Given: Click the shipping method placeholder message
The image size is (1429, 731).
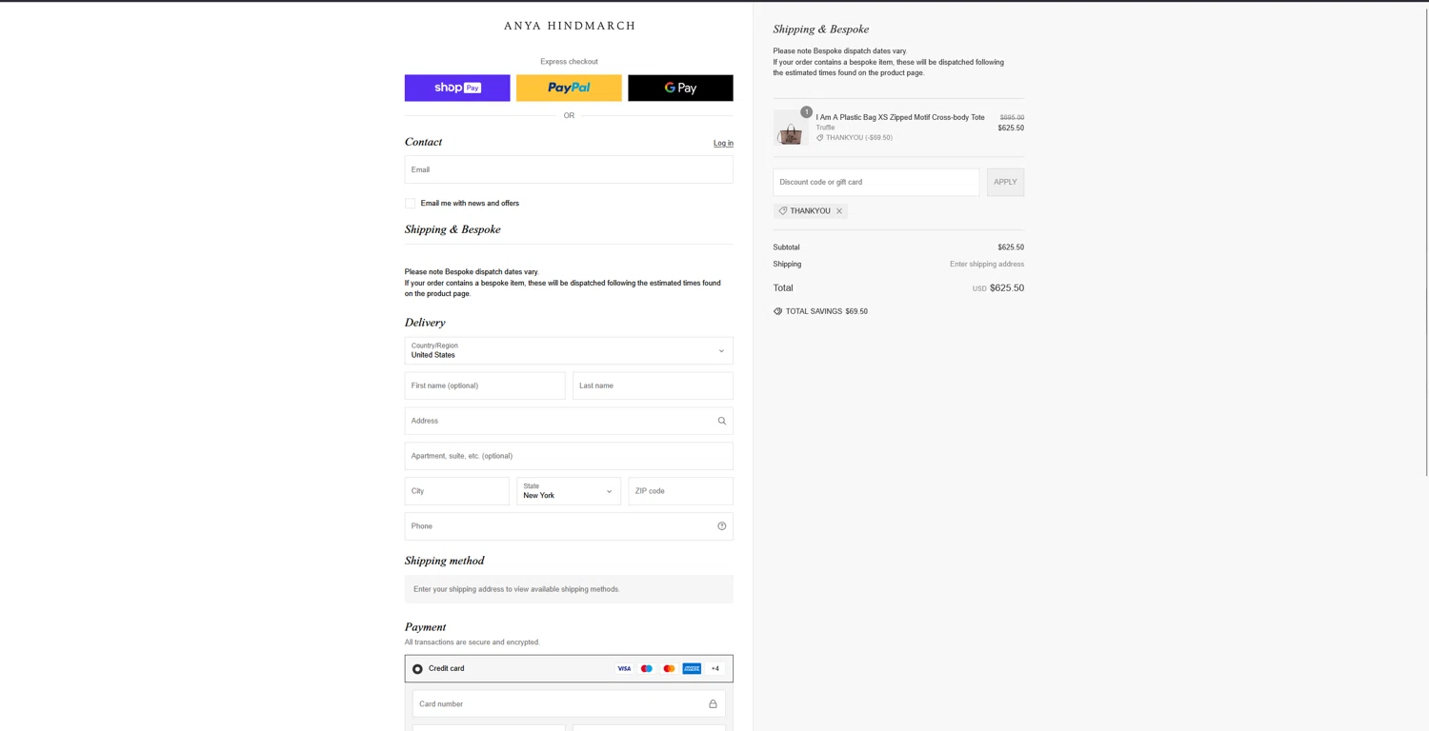Looking at the screenshot, I should pyautogui.click(x=569, y=589).
